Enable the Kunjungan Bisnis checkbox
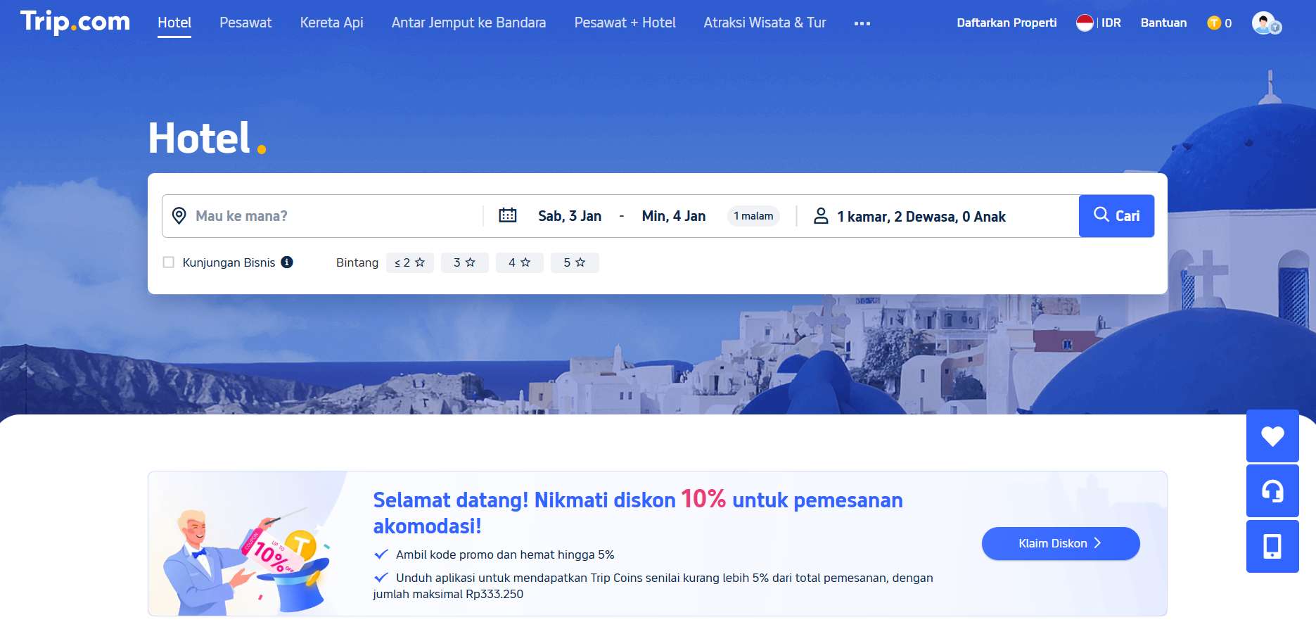The width and height of the screenshot is (1316, 634). (169, 262)
